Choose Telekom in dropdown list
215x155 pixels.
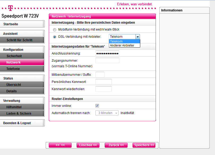pyautogui.click(x=124, y=41)
